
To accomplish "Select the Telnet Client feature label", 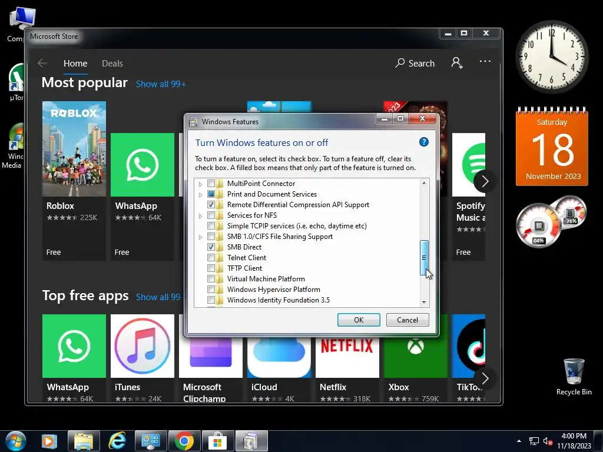I will click(x=247, y=258).
